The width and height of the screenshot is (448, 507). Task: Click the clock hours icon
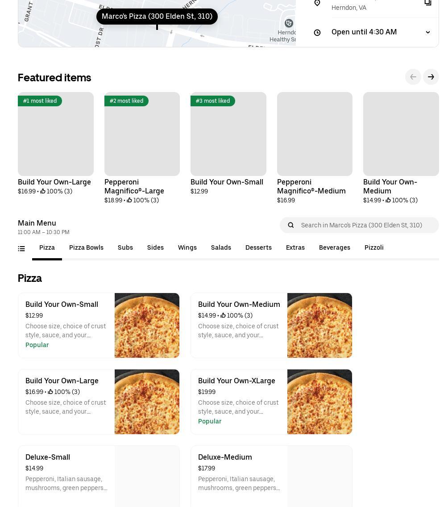(317, 33)
